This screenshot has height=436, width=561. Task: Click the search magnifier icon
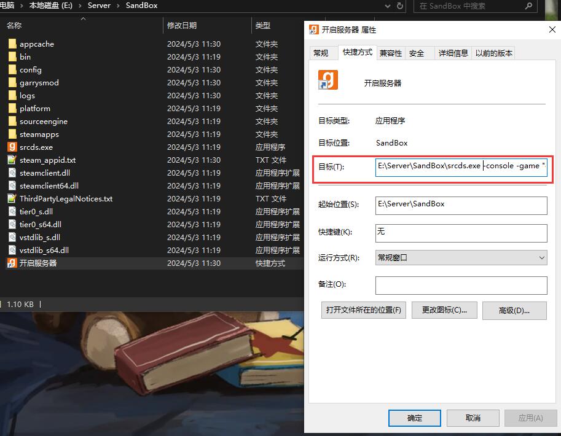pos(528,6)
